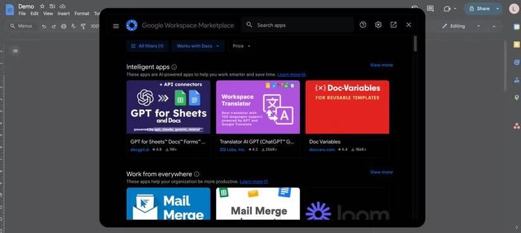Click the Google Docs document outline icon
Image resolution: width=521 pixels, height=233 pixels.
[x=15, y=51]
